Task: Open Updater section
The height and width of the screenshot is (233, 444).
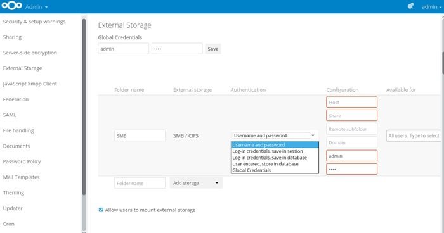Action: click(x=13, y=208)
